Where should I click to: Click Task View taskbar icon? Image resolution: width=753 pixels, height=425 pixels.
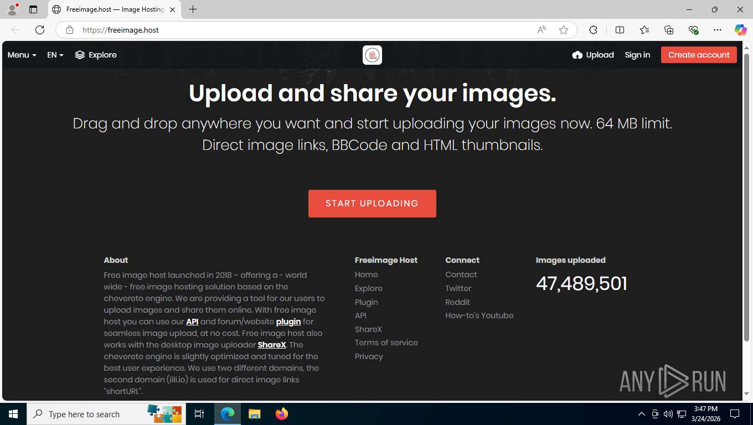199,414
